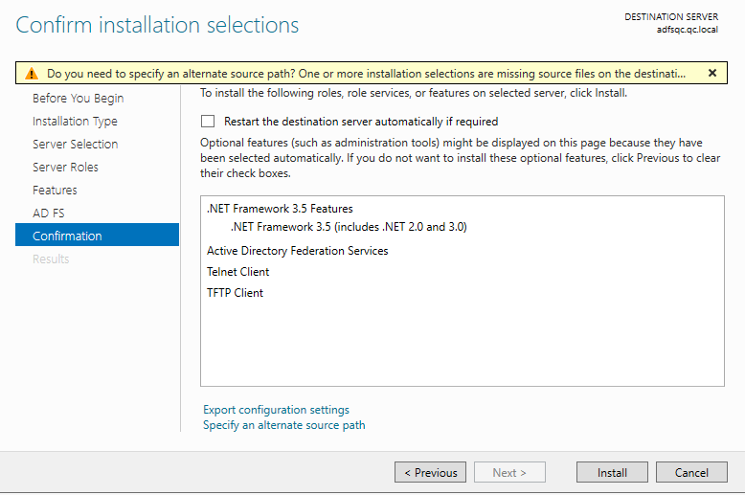The height and width of the screenshot is (495, 745).
Task: Enable automatic restart of destination server
Action: tap(208, 122)
